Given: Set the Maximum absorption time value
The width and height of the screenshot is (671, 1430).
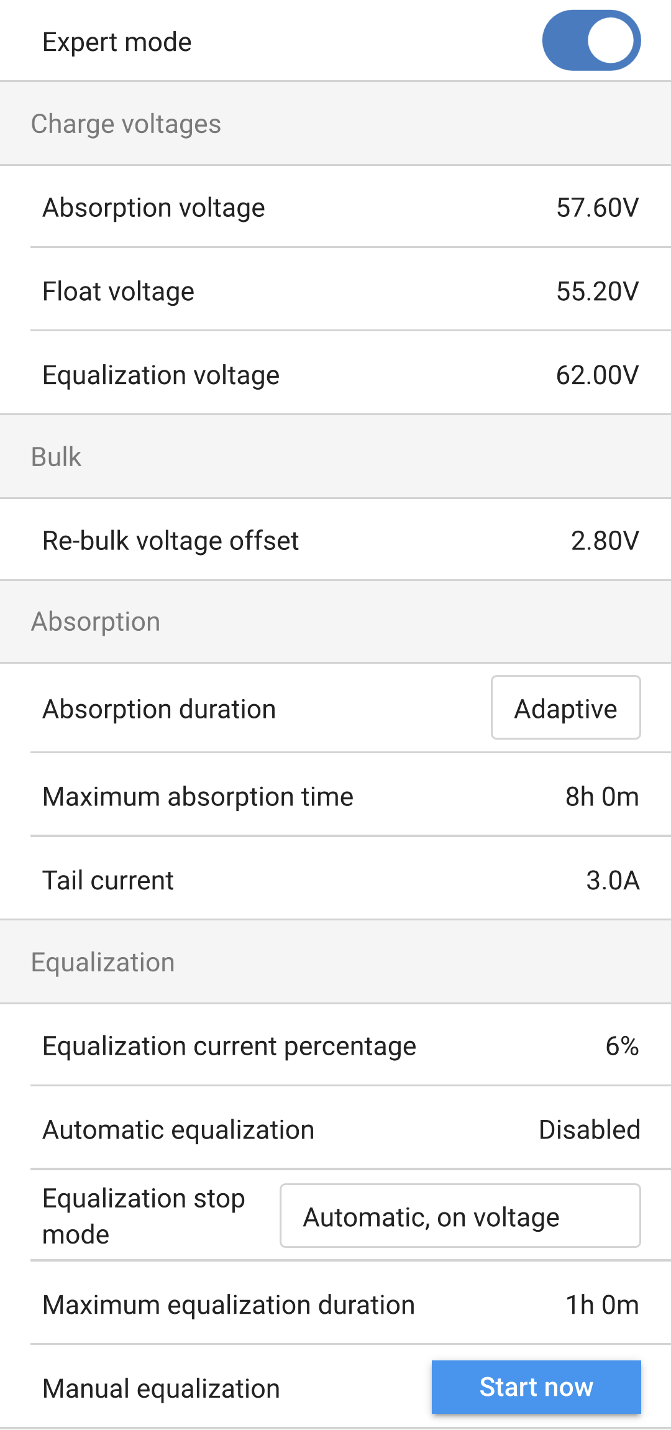Looking at the screenshot, I should point(601,797).
